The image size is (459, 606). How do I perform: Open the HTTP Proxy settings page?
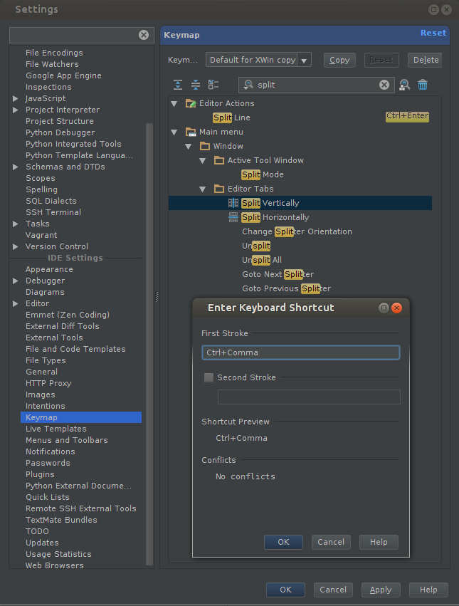click(48, 383)
